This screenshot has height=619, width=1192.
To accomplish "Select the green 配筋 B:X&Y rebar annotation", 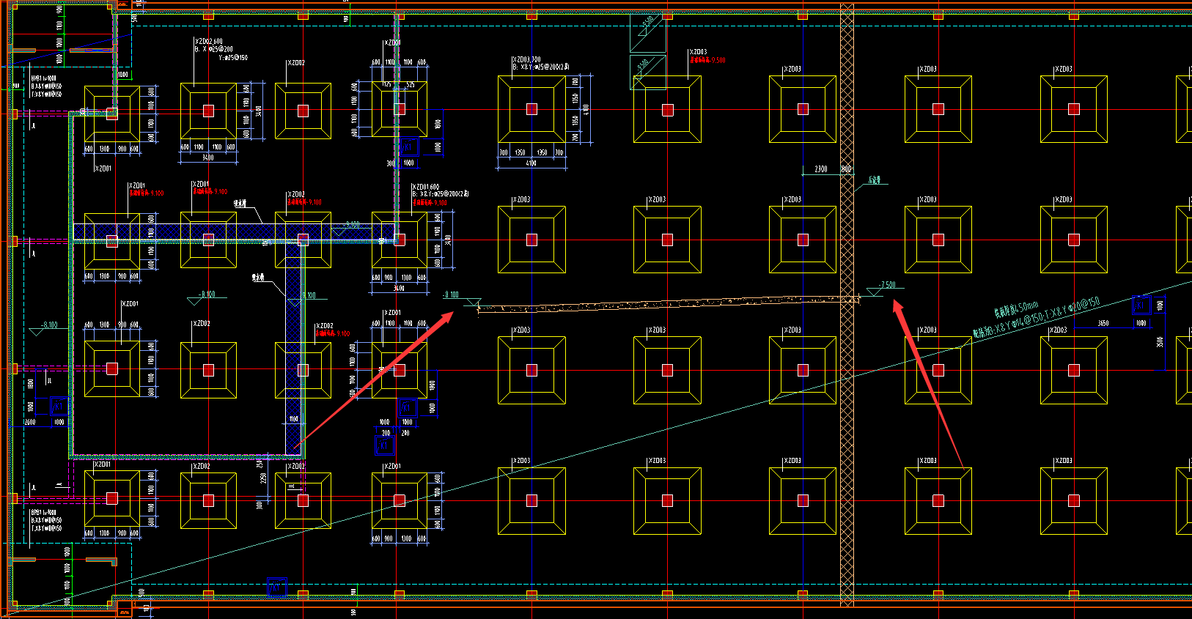I will (1037, 317).
